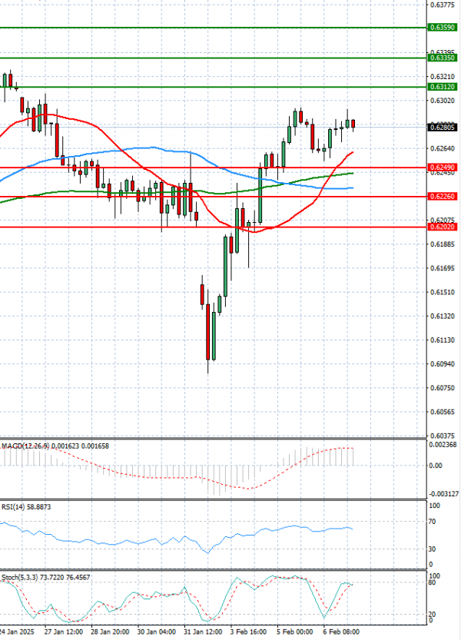This screenshot has width=461, height=640.
Task: Click the RSI scale level 30
Action: pos(433,549)
